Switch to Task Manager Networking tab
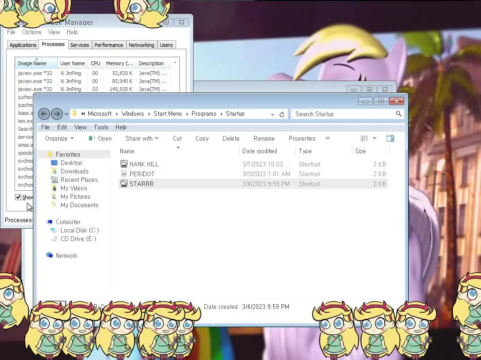Screen dimensions: 481x360 [141, 45]
